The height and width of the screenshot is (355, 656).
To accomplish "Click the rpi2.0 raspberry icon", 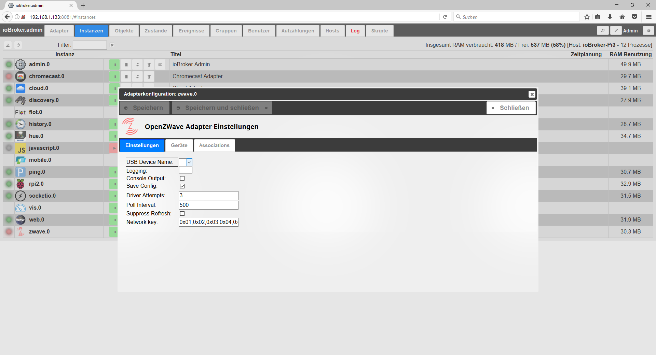I will click(20, 184).
